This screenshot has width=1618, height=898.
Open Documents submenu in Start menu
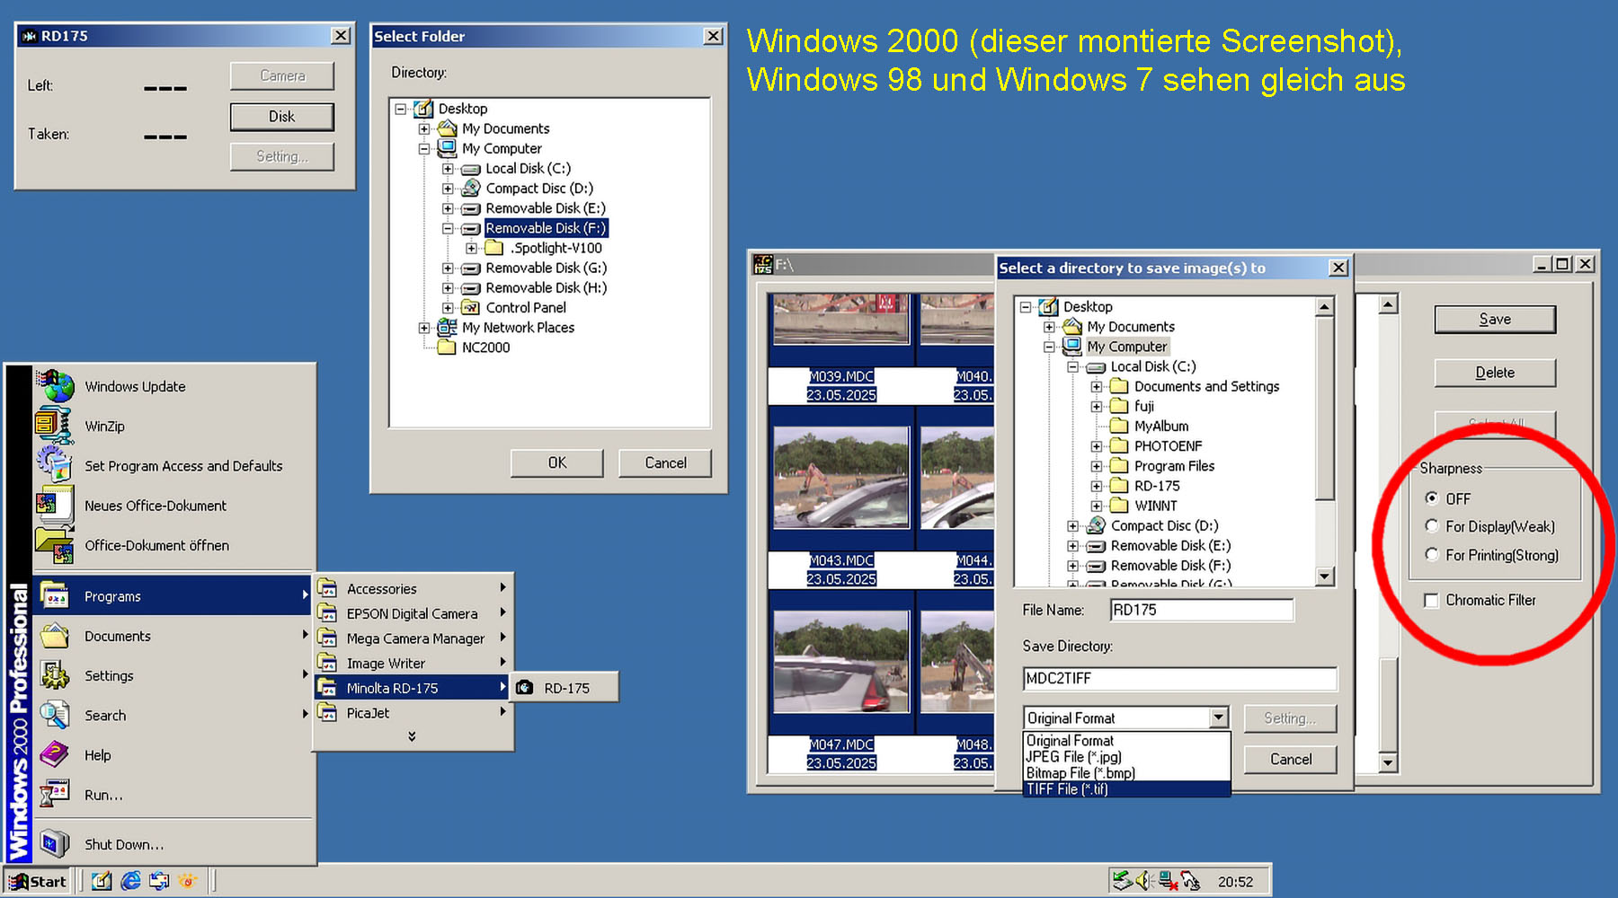[x=174, y=636]
